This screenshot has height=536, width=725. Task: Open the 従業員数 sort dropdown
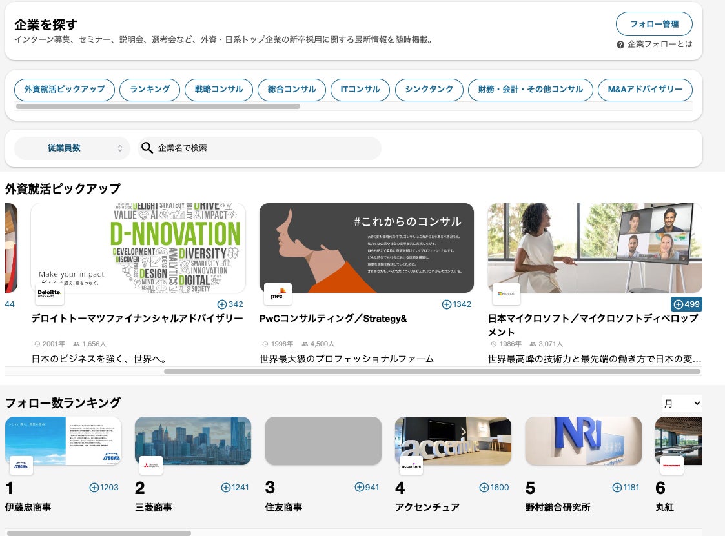(72, 148)
